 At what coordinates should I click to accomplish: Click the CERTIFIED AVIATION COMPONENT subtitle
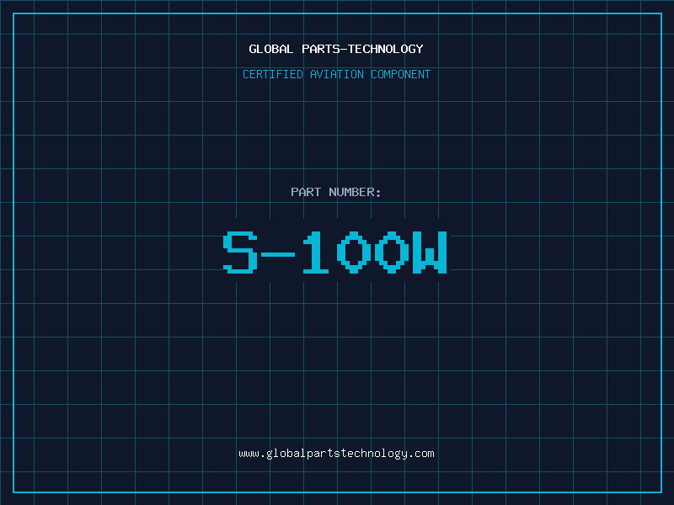[336, 74]
